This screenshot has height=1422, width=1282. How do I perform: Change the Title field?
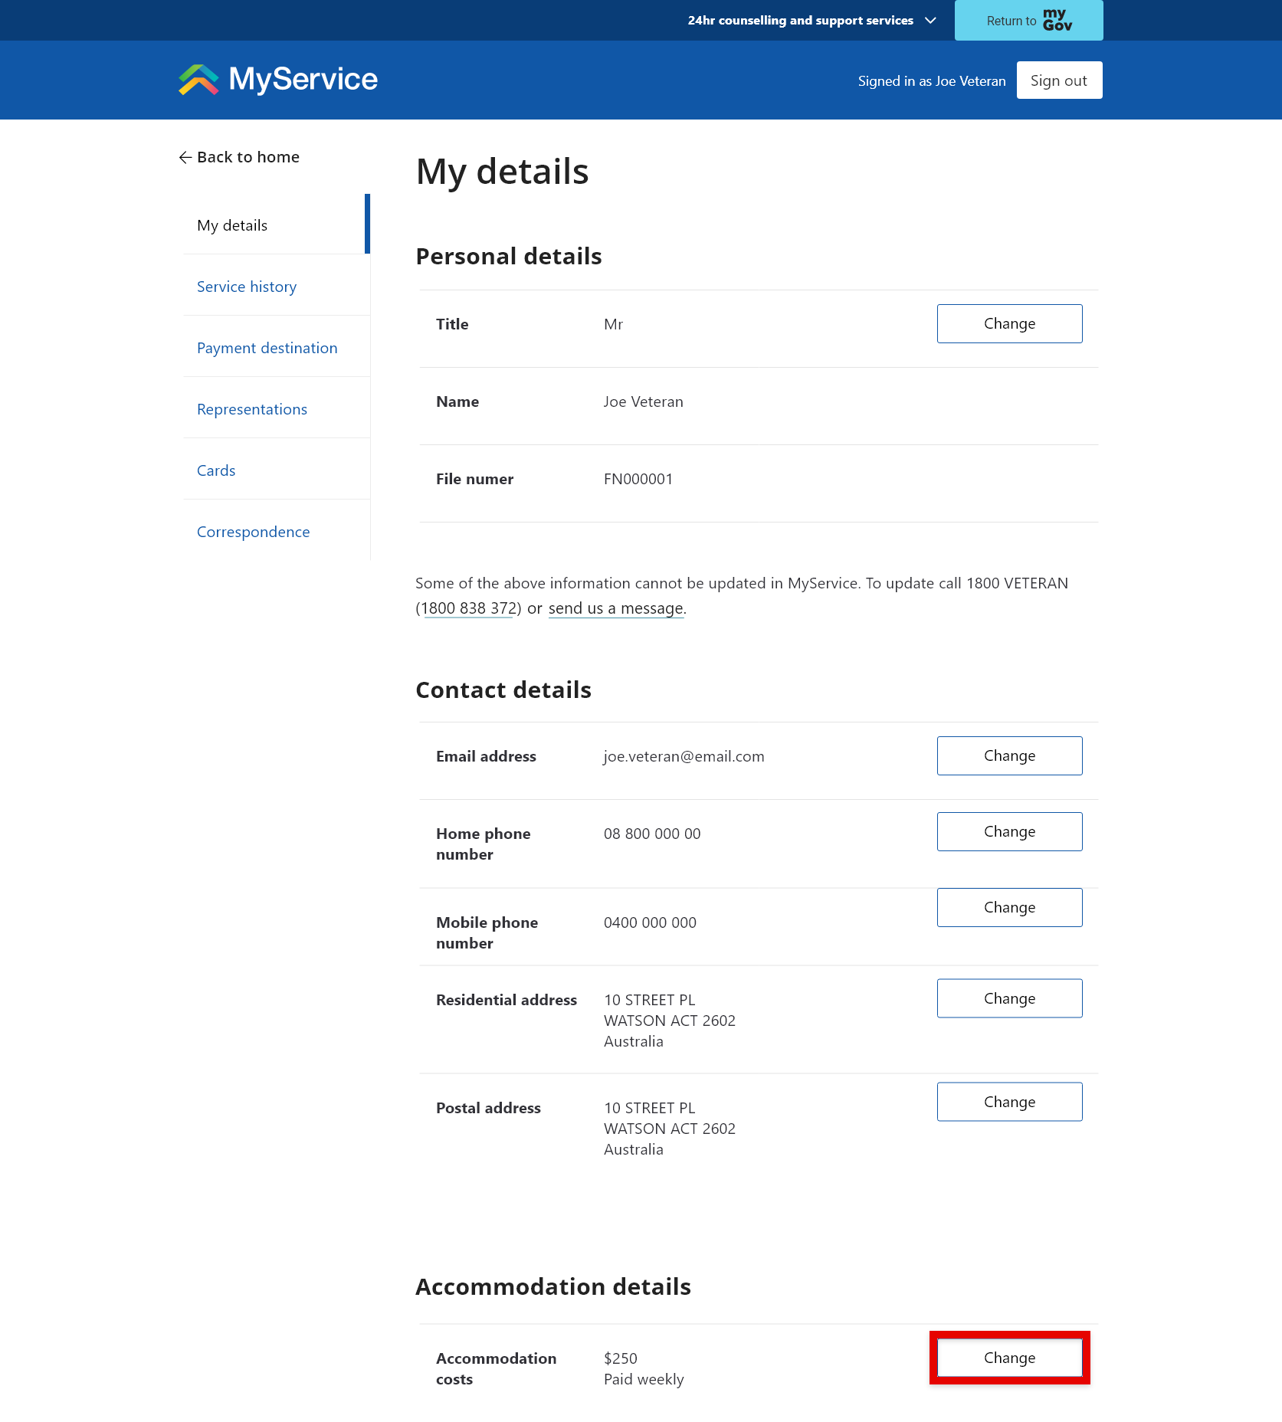[1009, 323]
